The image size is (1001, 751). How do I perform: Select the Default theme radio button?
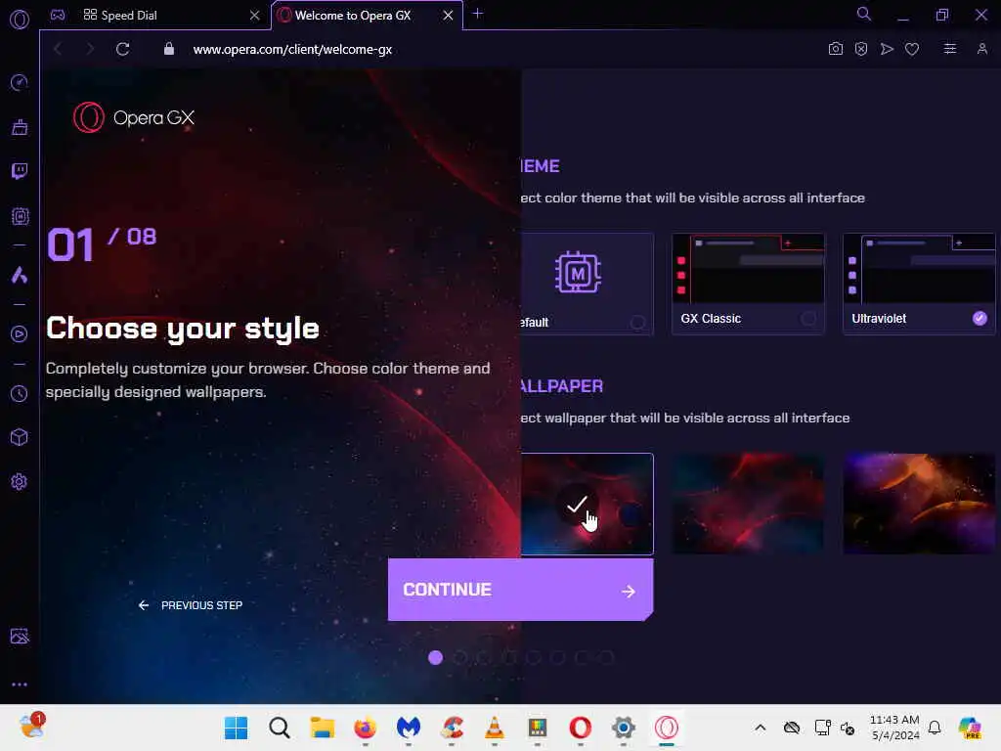(x=637, y=322)
